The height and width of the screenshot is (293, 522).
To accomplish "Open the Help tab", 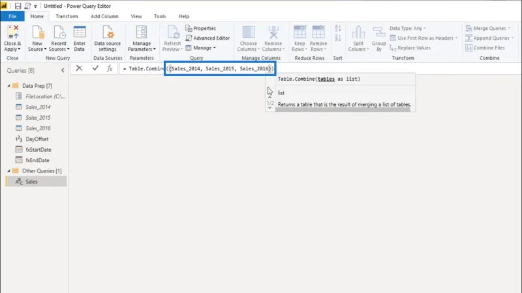I will pos(184,16).
